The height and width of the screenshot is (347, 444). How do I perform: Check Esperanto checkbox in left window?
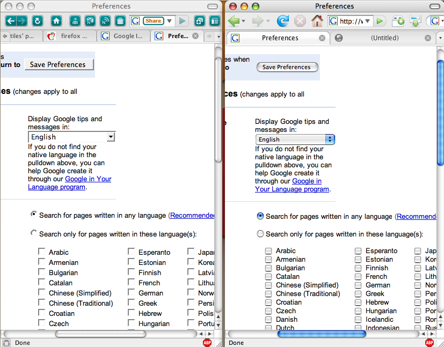[131, 252]
